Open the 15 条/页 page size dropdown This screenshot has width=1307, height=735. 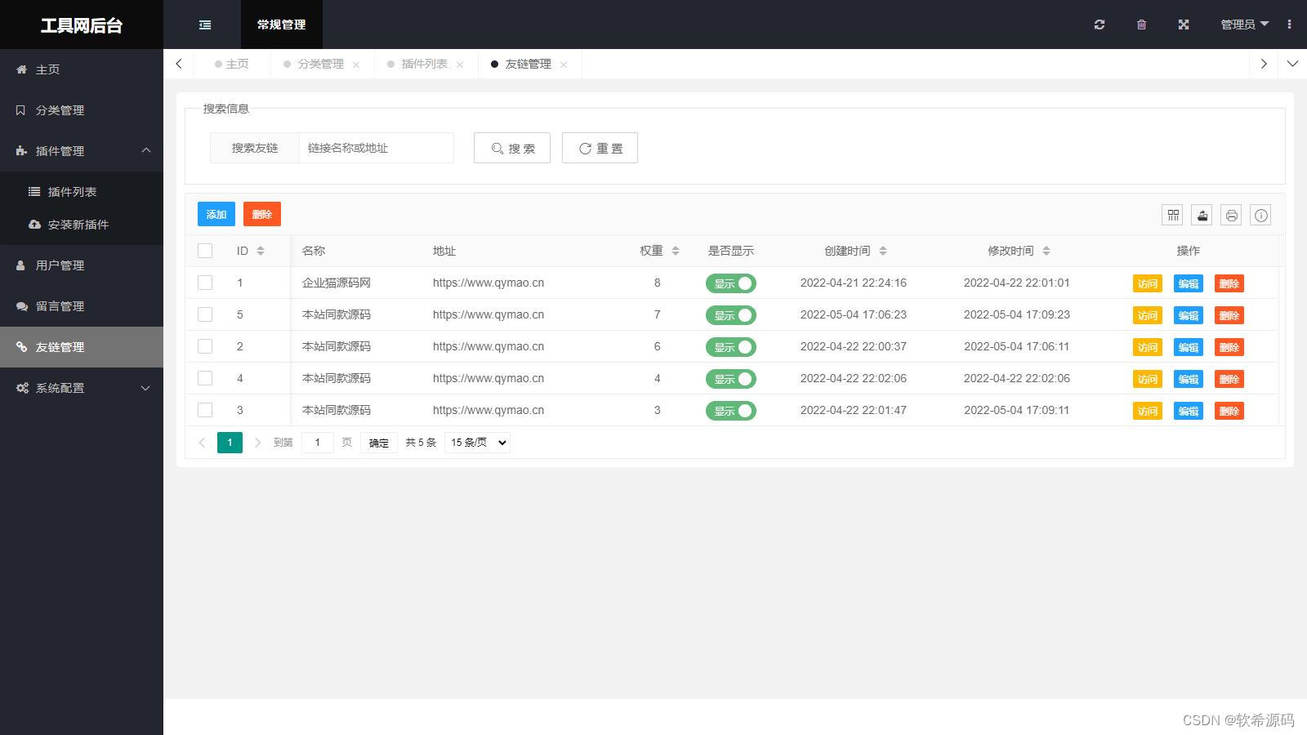tap(477, 443)
